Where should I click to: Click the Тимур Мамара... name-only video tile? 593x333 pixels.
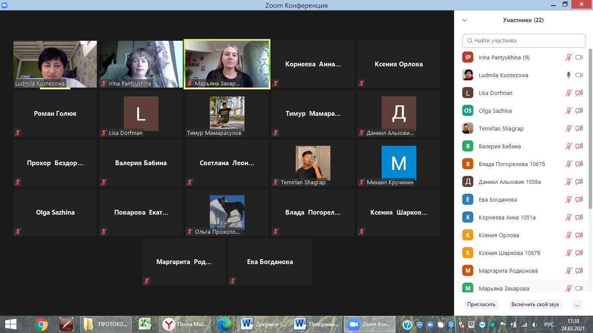pyautogui.click(x=313, y=114)
